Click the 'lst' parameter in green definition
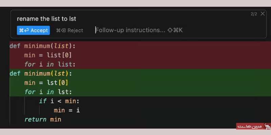Image resolution: width=271 pixels, height=135 pixels. click(x=59, y=74)
